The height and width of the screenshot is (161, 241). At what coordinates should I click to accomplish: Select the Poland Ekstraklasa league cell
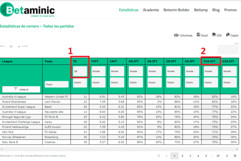[21, 102]
